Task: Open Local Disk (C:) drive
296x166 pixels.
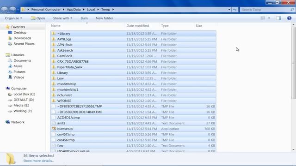Action: pyautogui.click(x=24, y=94)
